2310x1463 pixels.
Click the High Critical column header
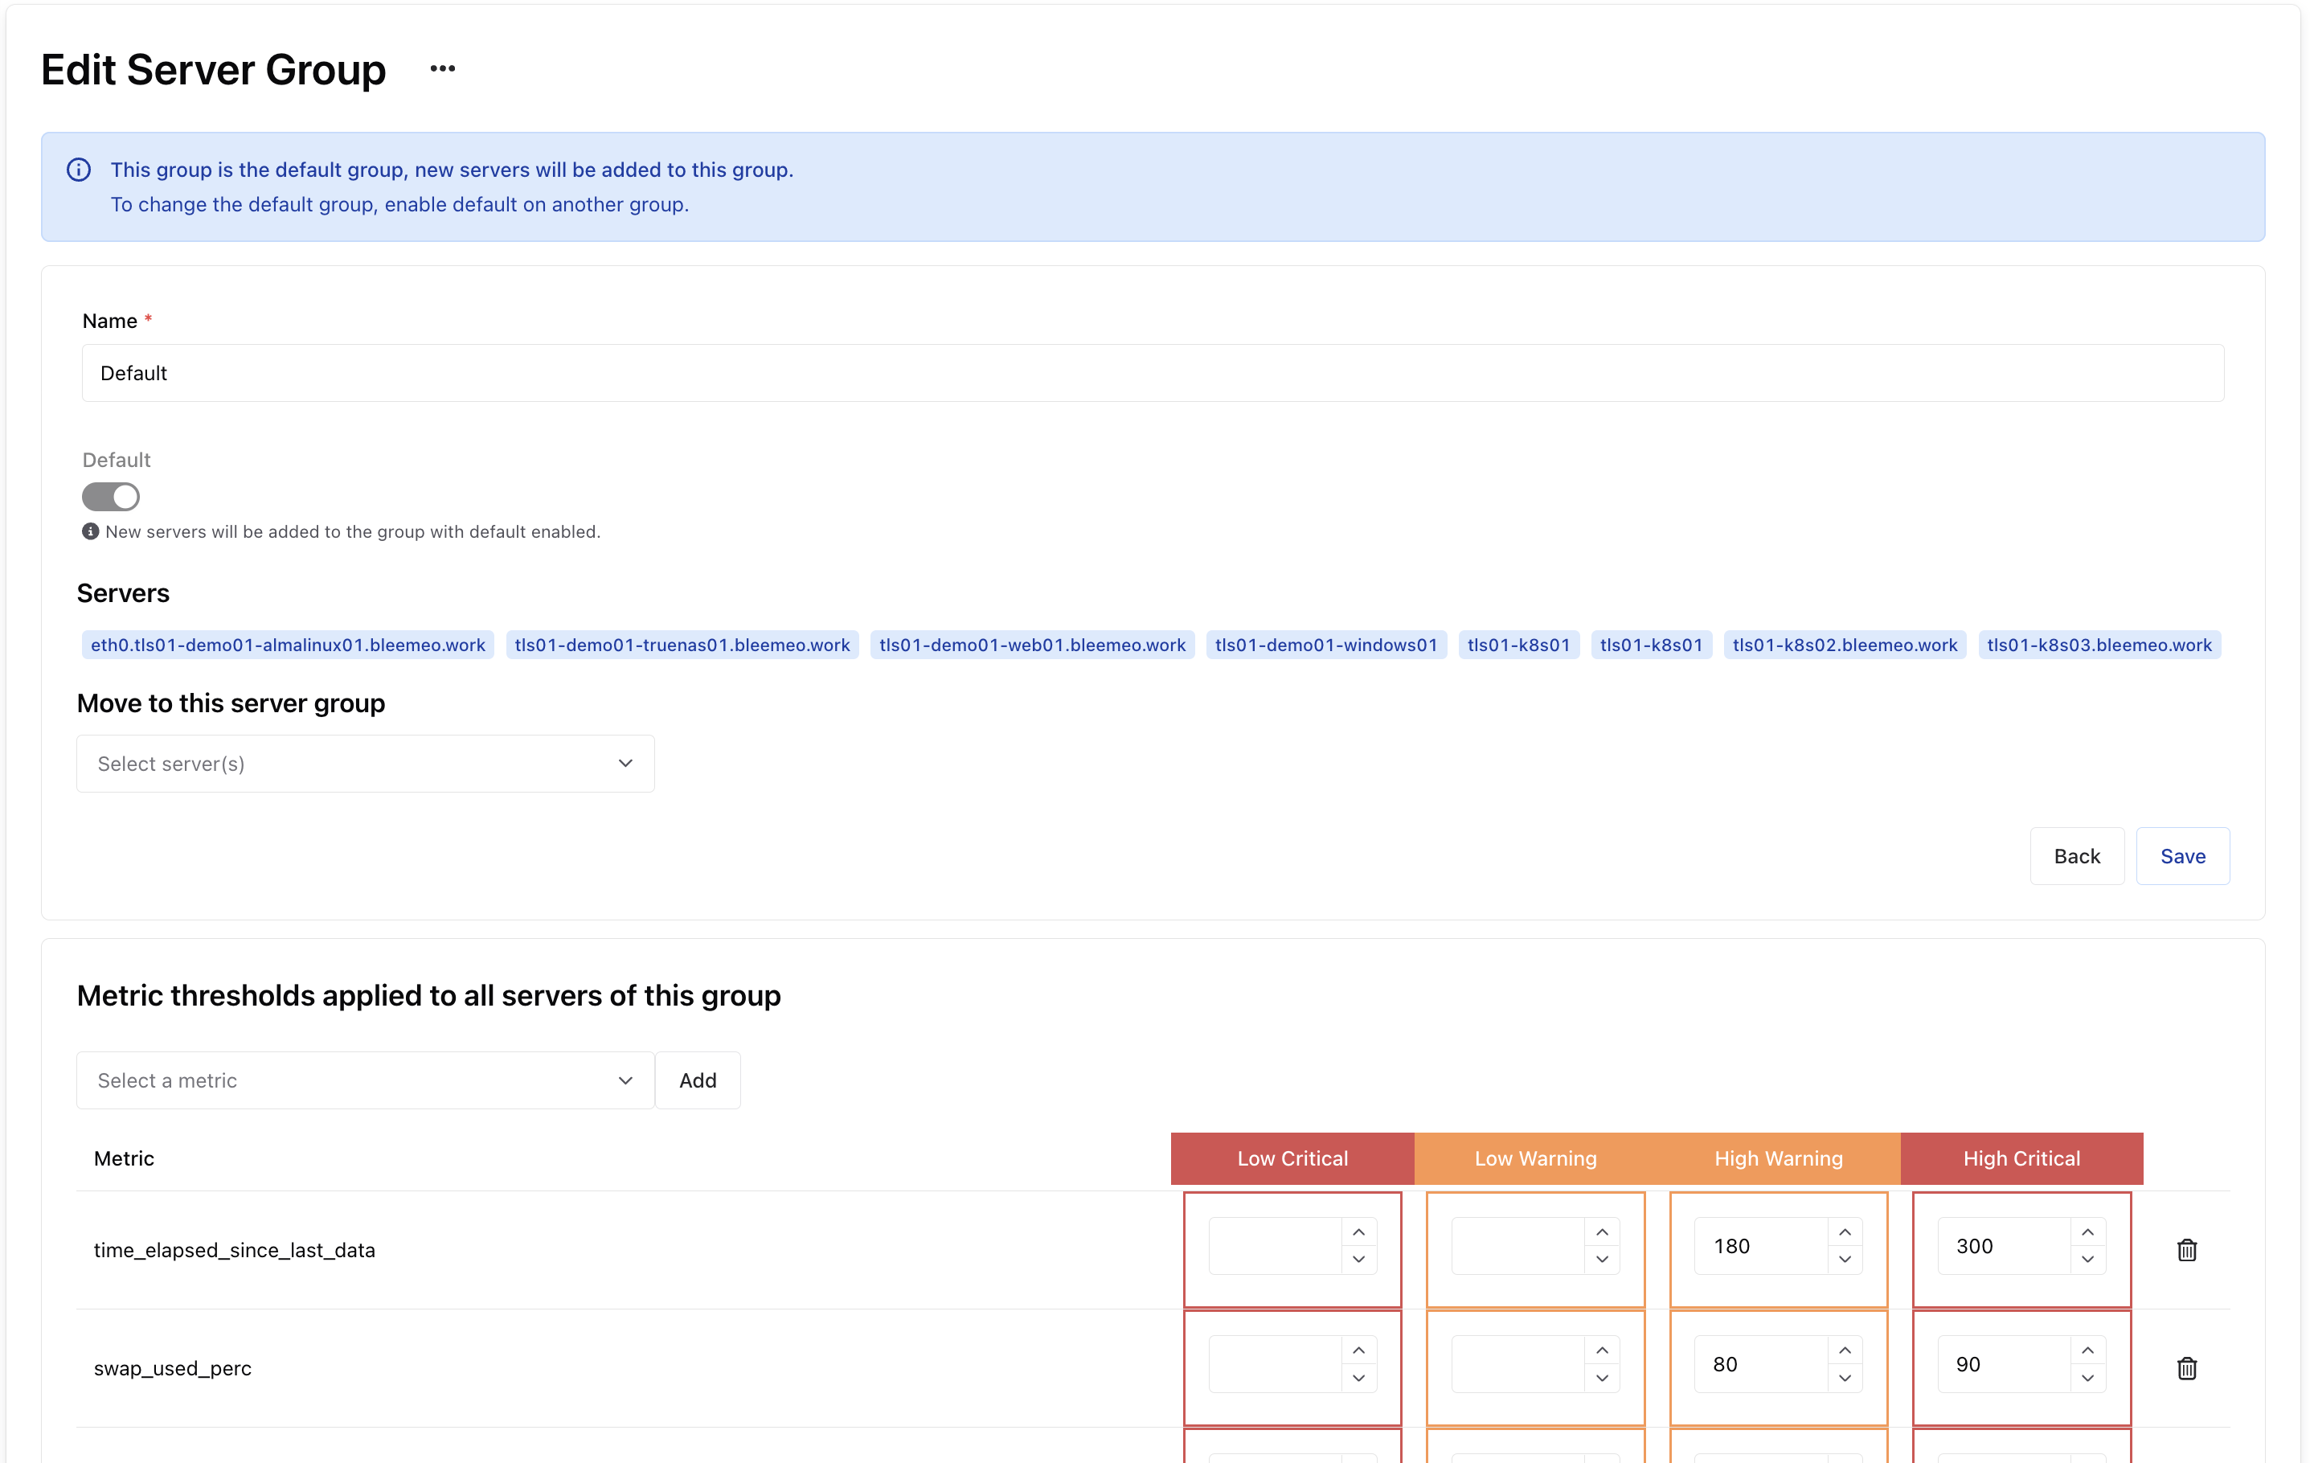coord(2021,1158)
